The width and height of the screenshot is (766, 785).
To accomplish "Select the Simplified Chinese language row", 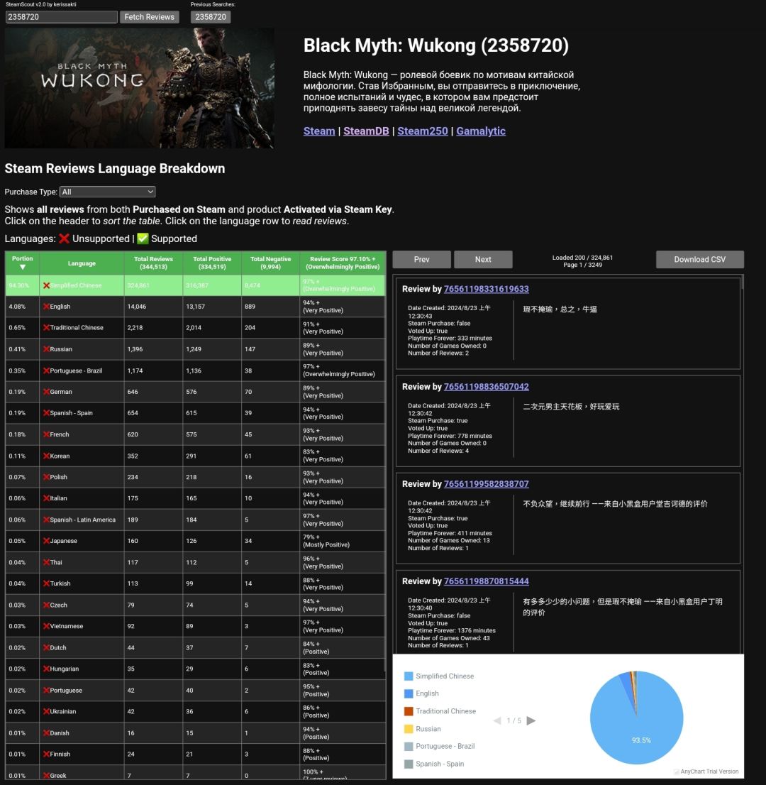I will (x=195, y=285).
